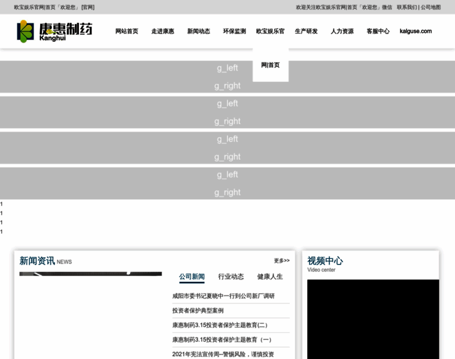This screenshot has height=359, width=455.
Task: Click the 视频中心 heading
Action: (325, 261)
